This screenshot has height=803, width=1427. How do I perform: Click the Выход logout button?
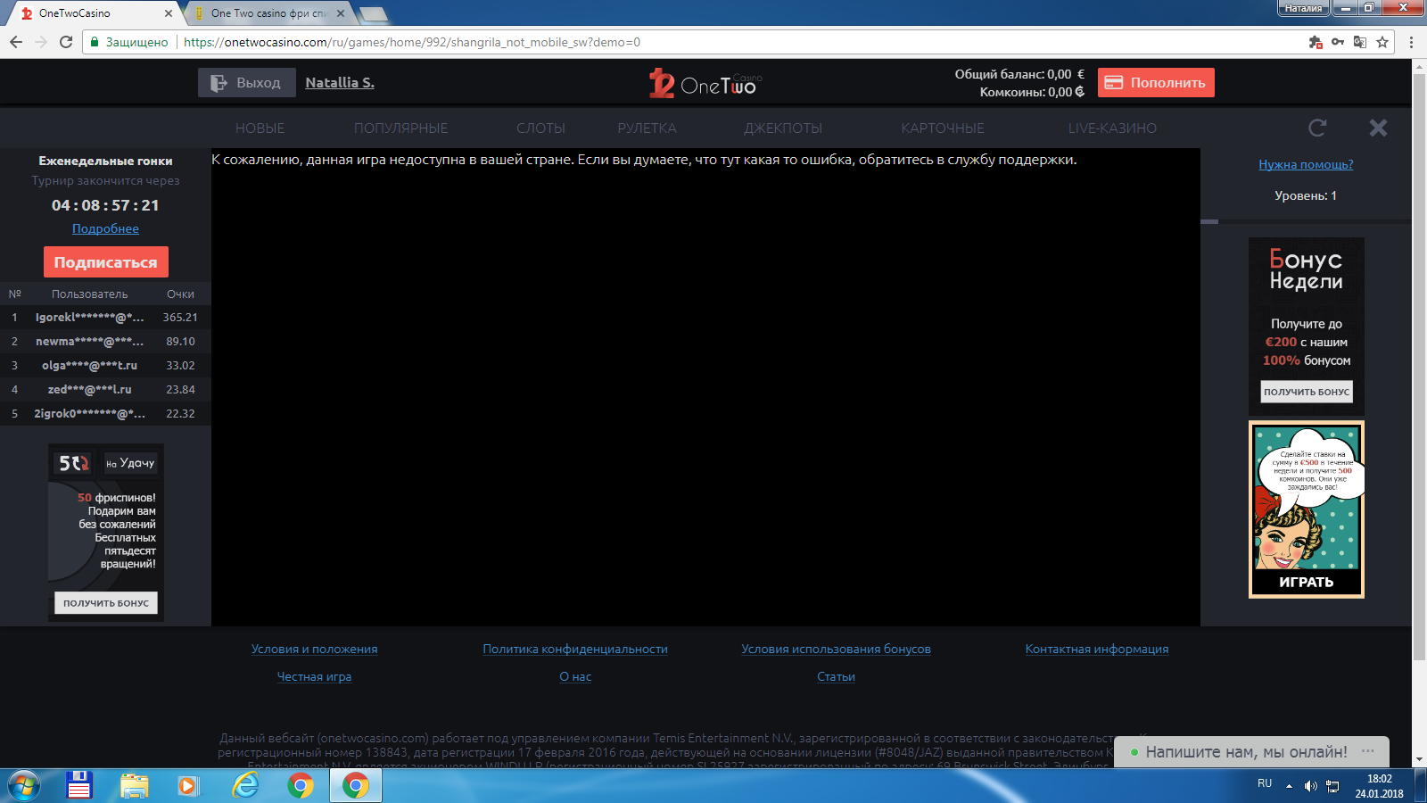(x=245, y=83)
